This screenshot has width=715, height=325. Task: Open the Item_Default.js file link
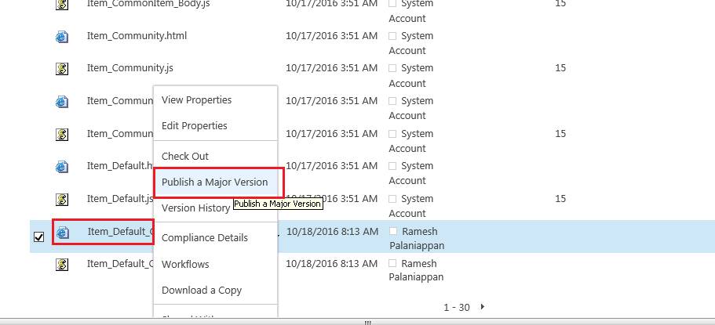[120, 199]
